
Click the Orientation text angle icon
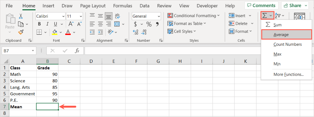(x=110, y=32)
